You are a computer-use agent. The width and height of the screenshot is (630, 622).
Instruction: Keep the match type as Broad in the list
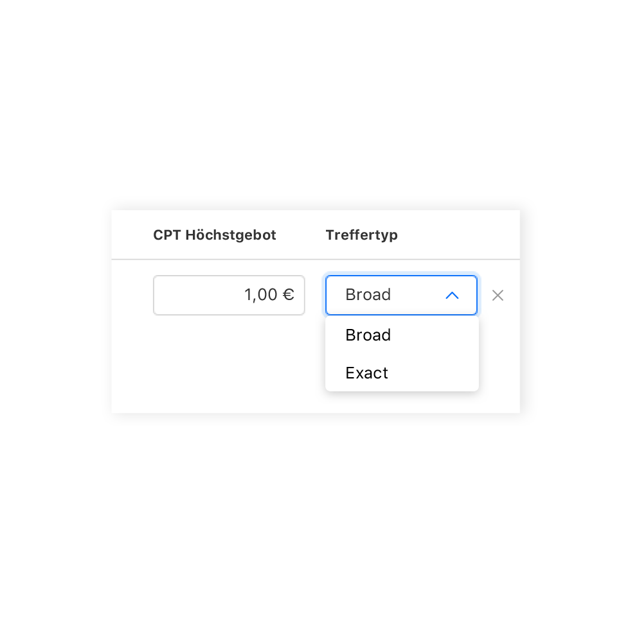tap(368, 335)
